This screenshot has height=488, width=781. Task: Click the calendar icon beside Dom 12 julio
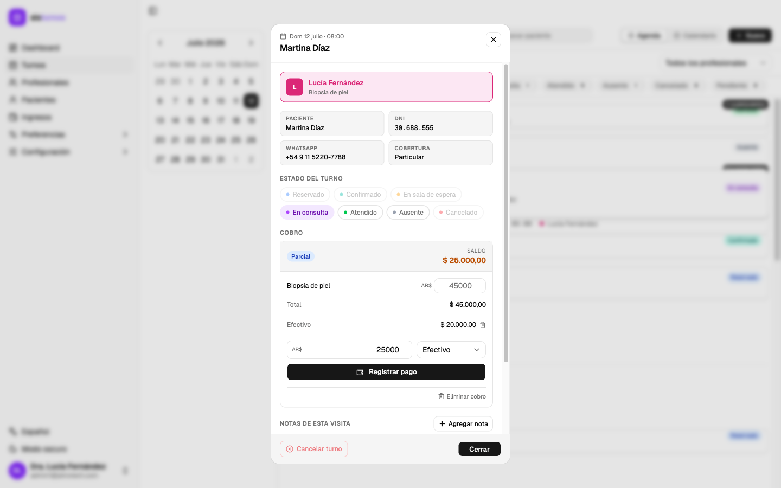click(283, 36)
